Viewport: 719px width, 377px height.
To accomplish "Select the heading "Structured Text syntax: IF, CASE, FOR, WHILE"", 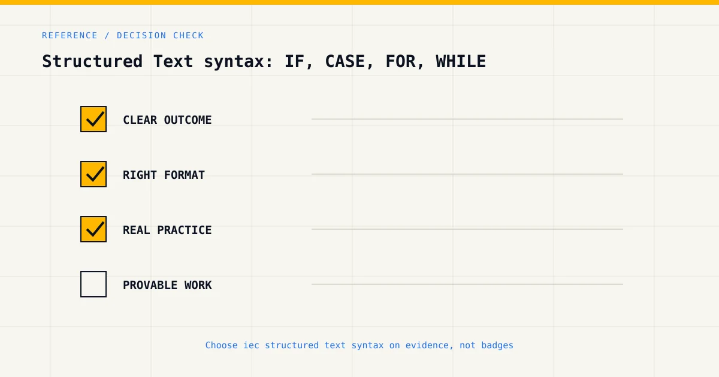I will click(264, 61).
